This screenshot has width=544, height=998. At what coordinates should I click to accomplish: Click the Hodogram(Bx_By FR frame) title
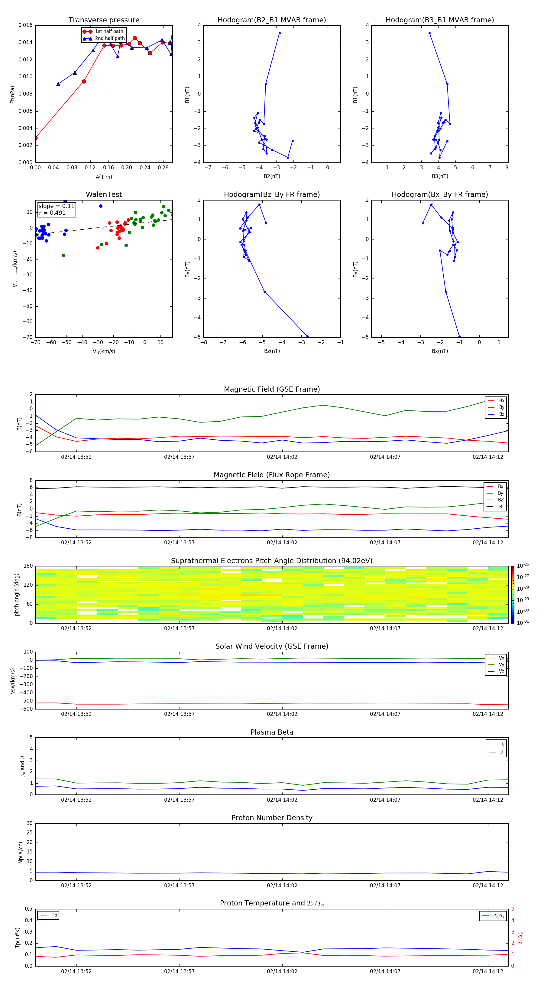440,194
